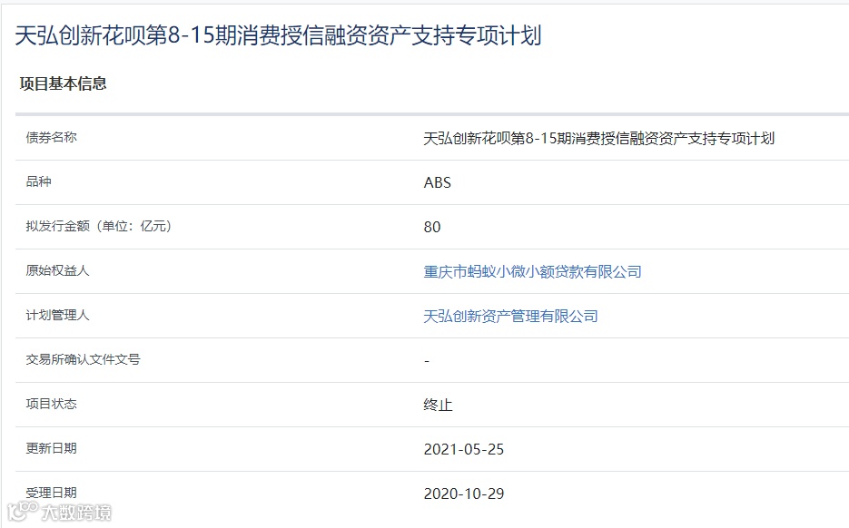The height and width of the screenshot is (528, 849).
Task: Select the update date 2021-05-25
Action: [463, 449]
